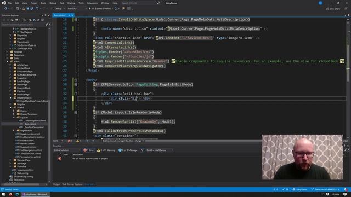Viewport: 351px width, 197px height.
Task: Open the File menu
Action: click(10, 3)
